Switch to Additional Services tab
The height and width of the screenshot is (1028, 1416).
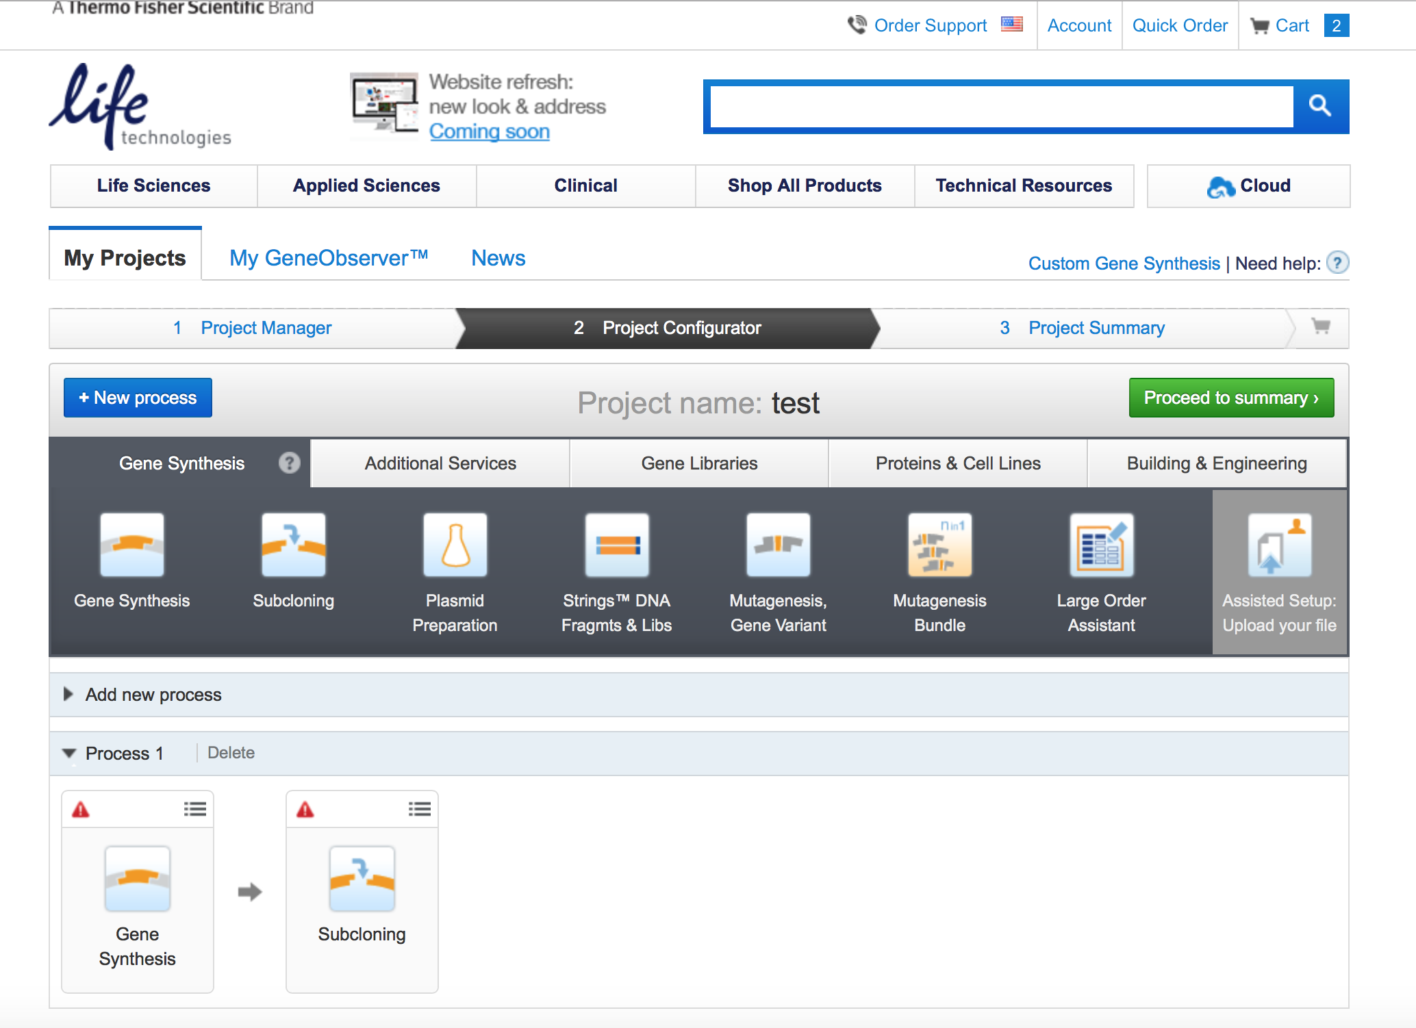point(440,463)
